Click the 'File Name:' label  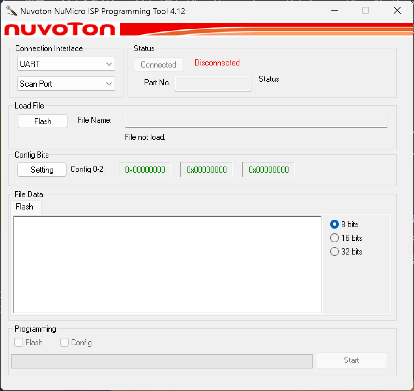coord(95,120)
